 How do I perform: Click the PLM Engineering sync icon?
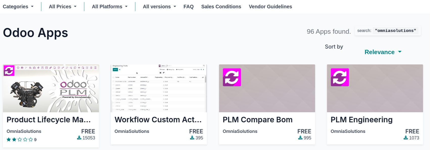(340, 77)
